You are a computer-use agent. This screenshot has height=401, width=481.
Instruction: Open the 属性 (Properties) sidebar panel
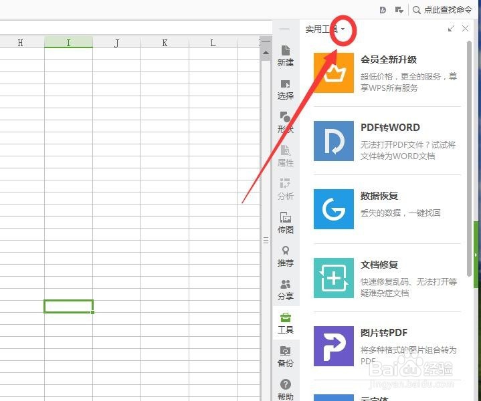[x=286, y=156]
